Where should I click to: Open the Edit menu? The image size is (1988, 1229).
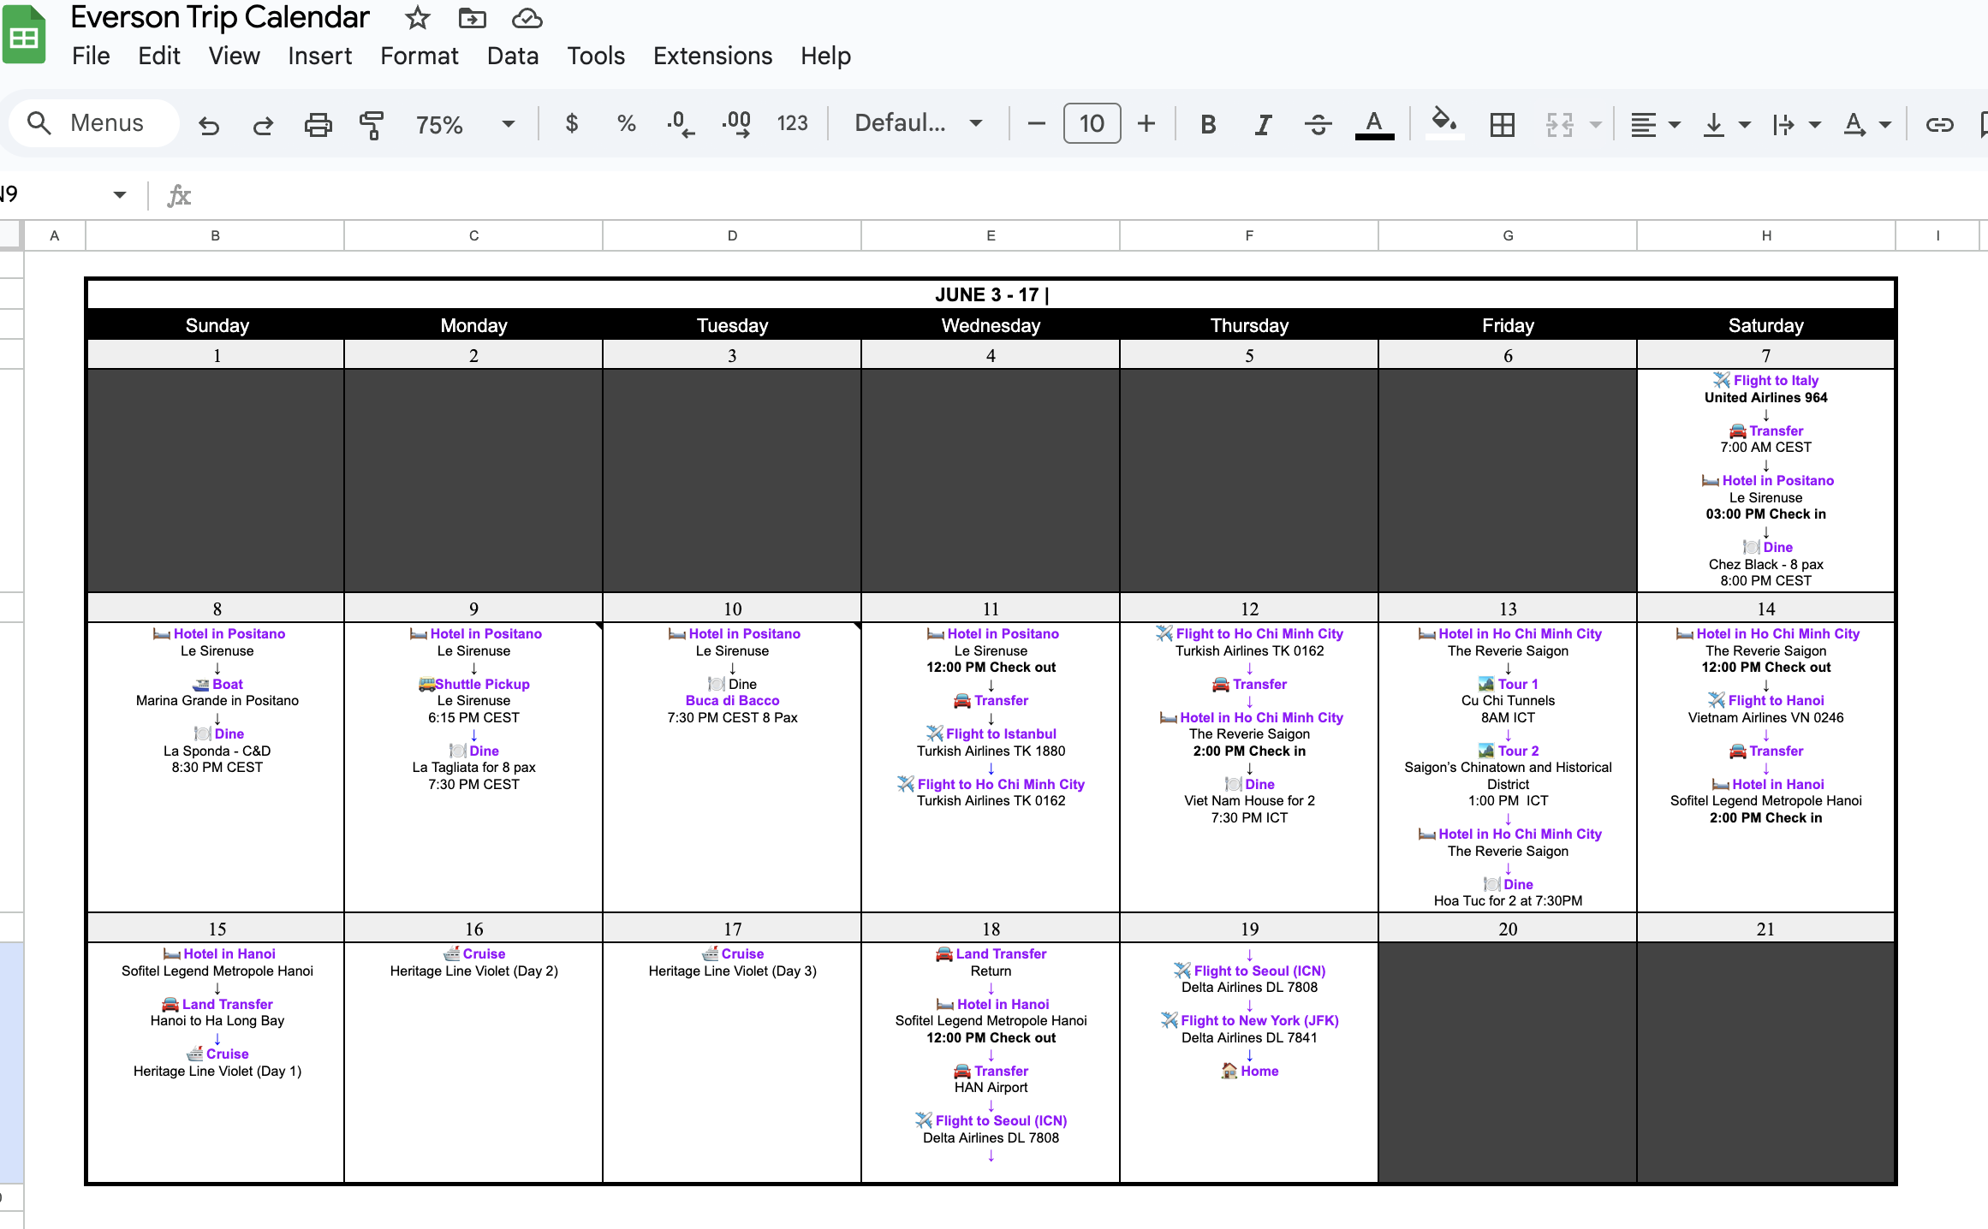(x=159, y=56)
